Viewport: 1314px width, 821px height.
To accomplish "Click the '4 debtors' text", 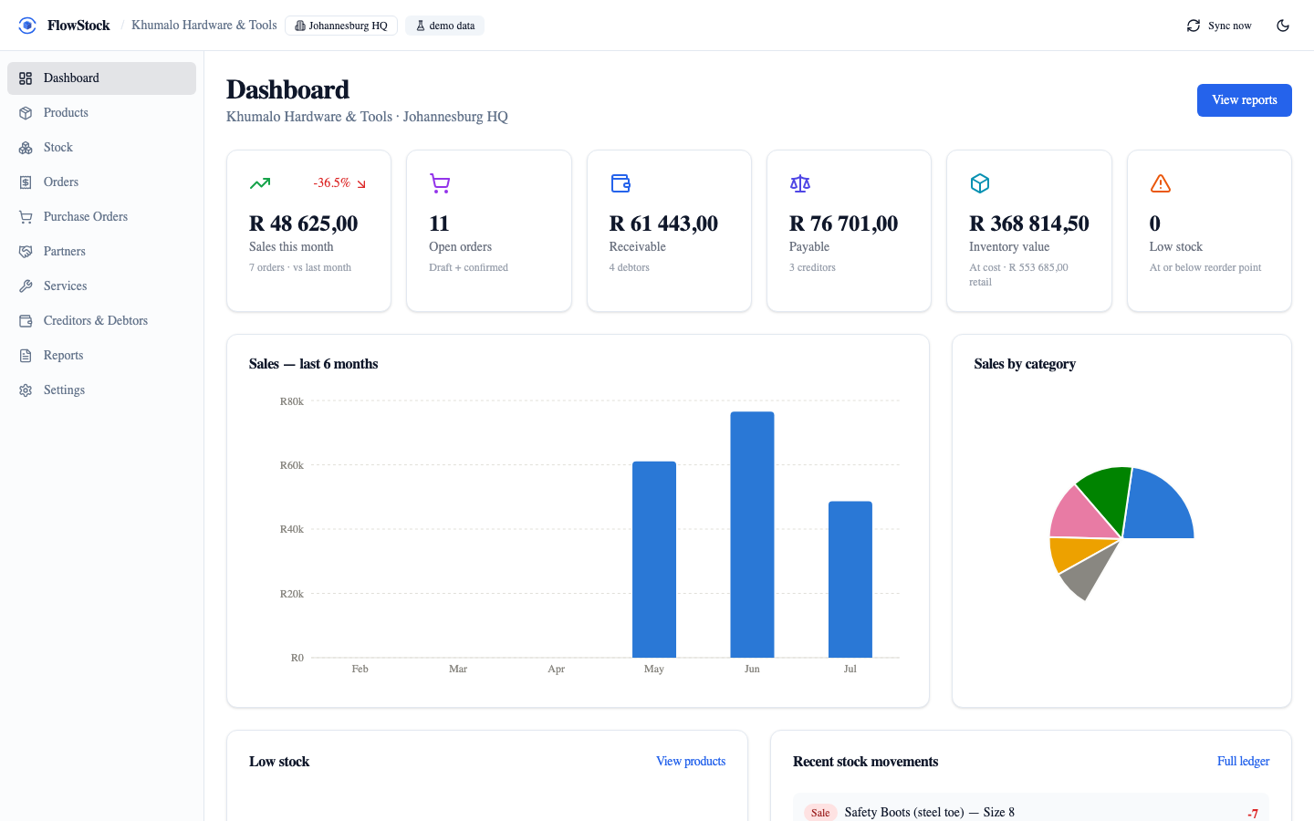I will click(x=630, y=268).
